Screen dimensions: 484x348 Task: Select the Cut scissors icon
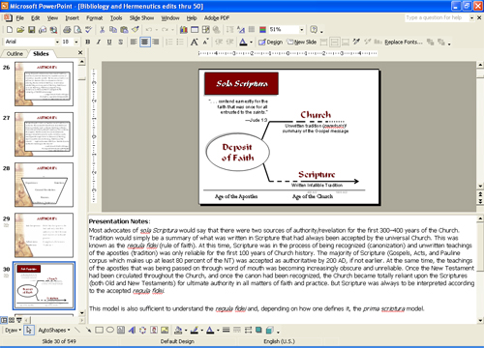coord(102,30)
